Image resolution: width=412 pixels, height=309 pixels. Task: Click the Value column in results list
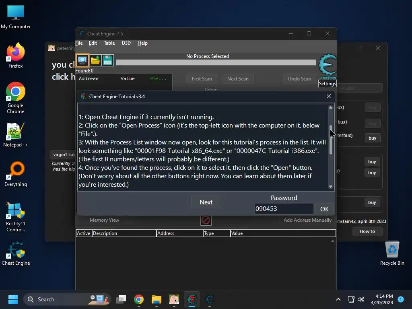point(128,78)
